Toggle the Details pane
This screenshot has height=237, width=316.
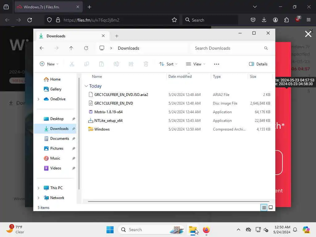258,64
